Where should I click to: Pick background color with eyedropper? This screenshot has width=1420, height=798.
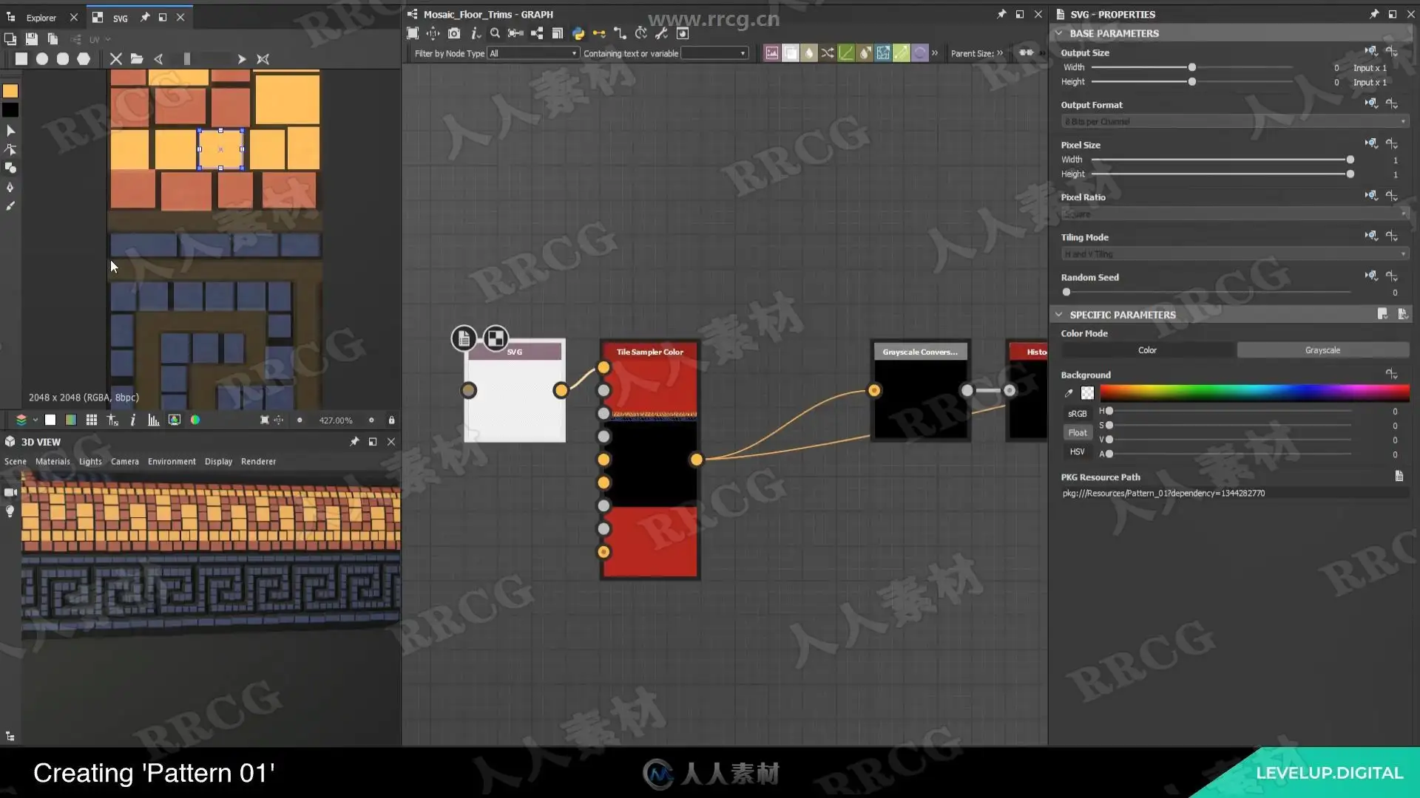(1069, 393)
